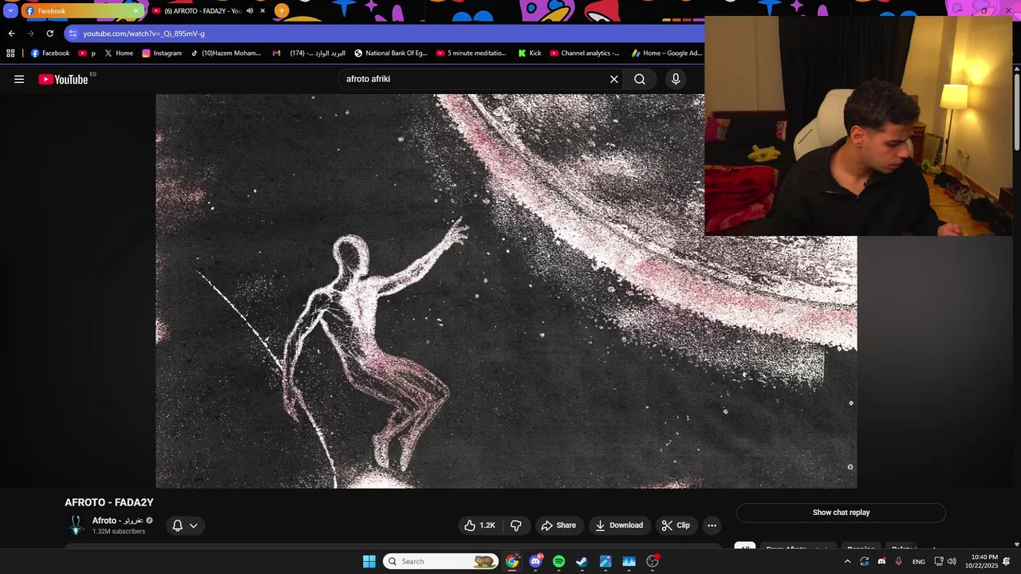Click the Share button

click(558, 525)
